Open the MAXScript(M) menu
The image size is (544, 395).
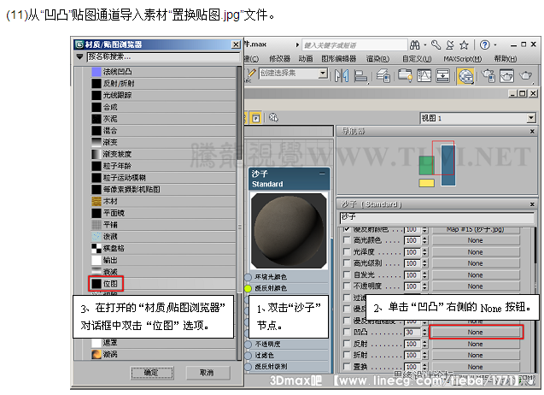coord(463,59)
